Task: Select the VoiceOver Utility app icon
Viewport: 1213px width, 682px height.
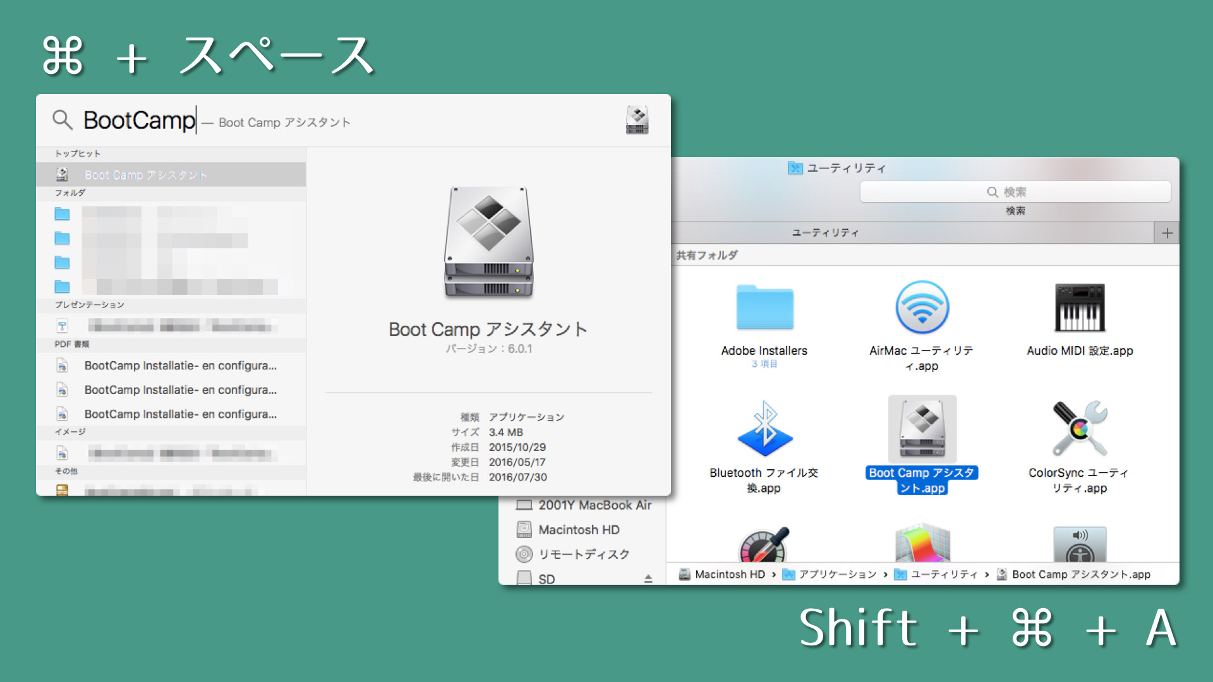Action: [x=1080, y=544]
